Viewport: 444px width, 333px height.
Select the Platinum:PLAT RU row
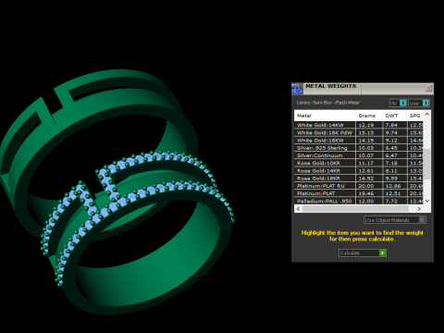click(x=359, y=186)
